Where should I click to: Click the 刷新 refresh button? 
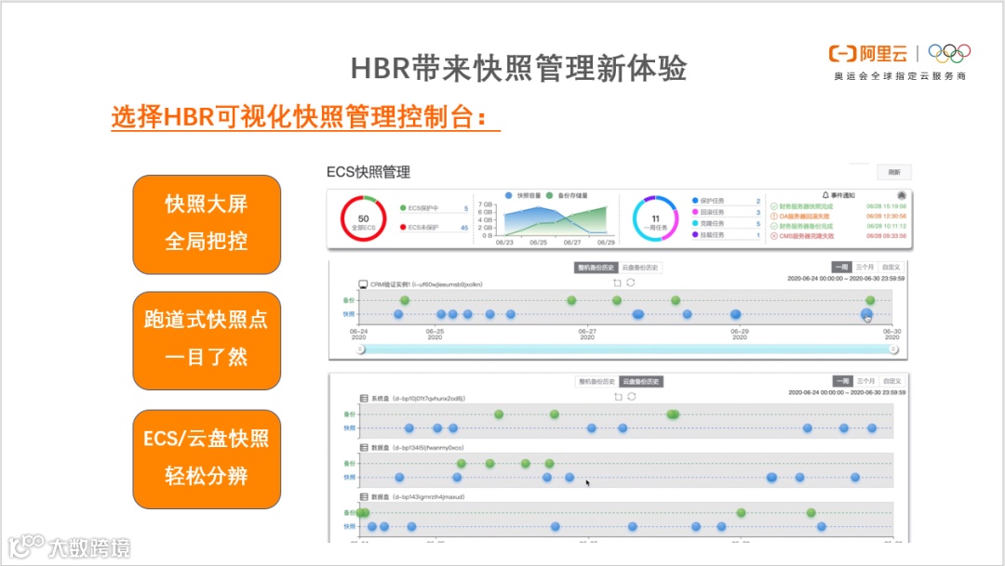894,172
